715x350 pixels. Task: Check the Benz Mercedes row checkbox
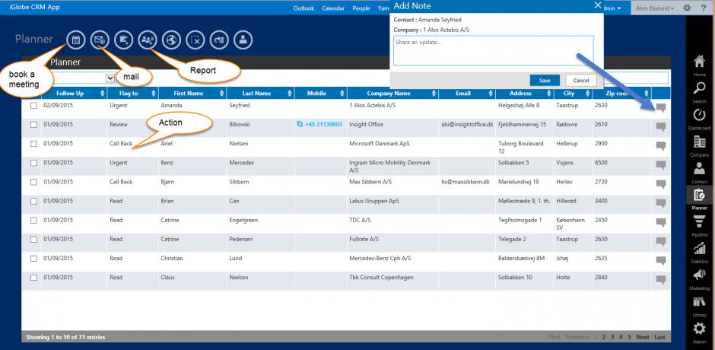coord(33,163)
